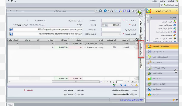Open the حقوق و دستمزد module

(x=162, y=84)
